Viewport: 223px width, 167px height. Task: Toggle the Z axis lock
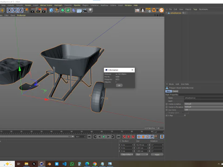click(x=20, y=10)
